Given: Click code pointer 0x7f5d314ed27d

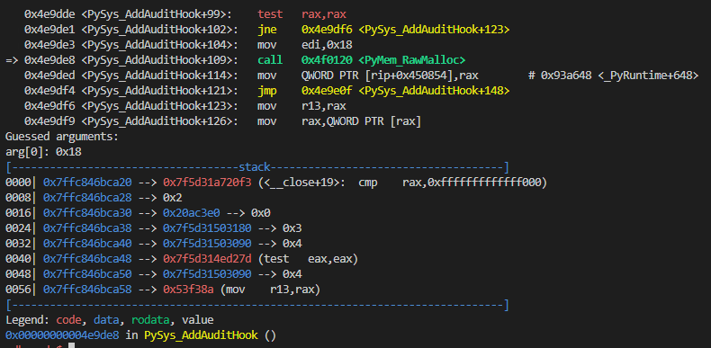Looking at the screenshot, I should 207,259.
